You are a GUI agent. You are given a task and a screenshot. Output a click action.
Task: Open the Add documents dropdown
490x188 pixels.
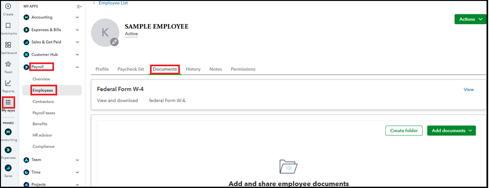[451, 131]
